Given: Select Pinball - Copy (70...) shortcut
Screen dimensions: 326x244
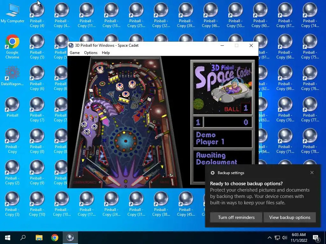Looking at the screenshot, I should click(285, 110).
